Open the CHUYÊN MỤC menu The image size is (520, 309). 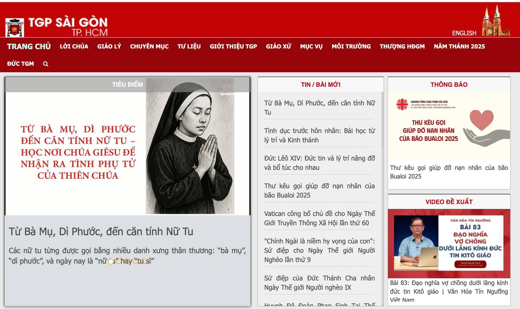(149, 47)
